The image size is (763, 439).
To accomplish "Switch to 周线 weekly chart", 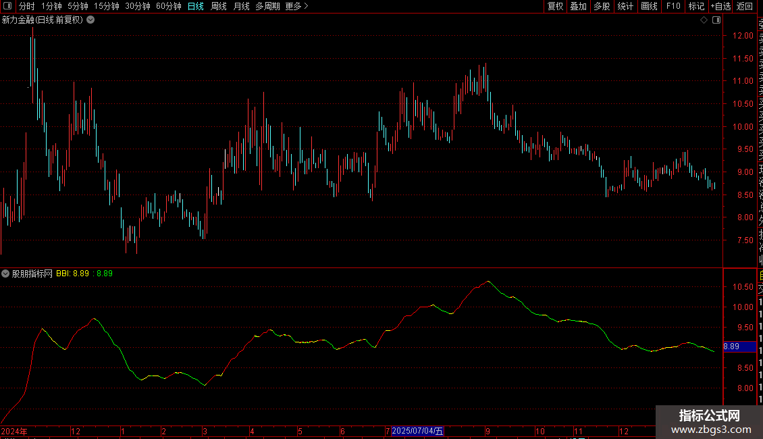I will click(219, 6).
